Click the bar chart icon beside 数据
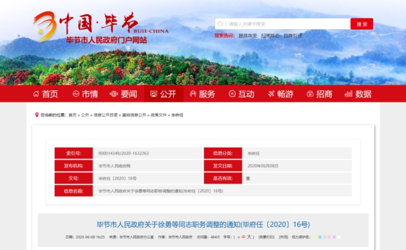This screenshot has height=250, width=406. tap(348, 94)
